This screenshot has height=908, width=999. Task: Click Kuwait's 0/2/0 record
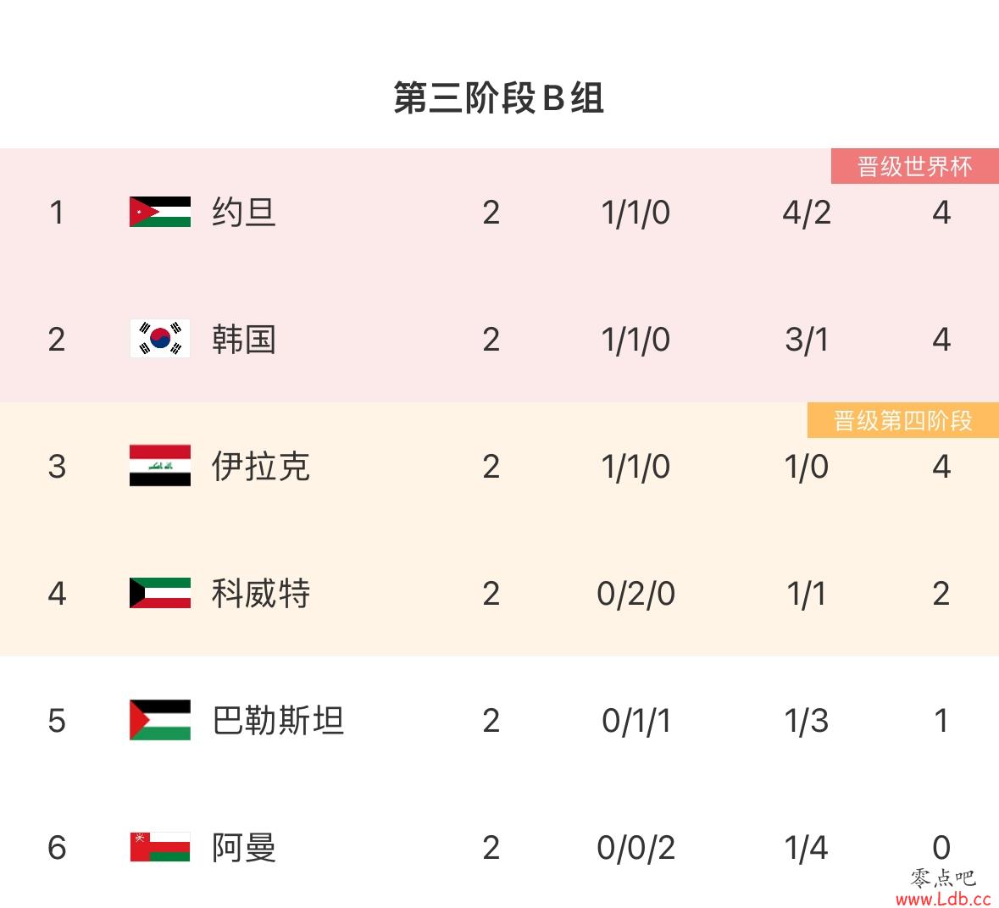(x=635, y=594)
